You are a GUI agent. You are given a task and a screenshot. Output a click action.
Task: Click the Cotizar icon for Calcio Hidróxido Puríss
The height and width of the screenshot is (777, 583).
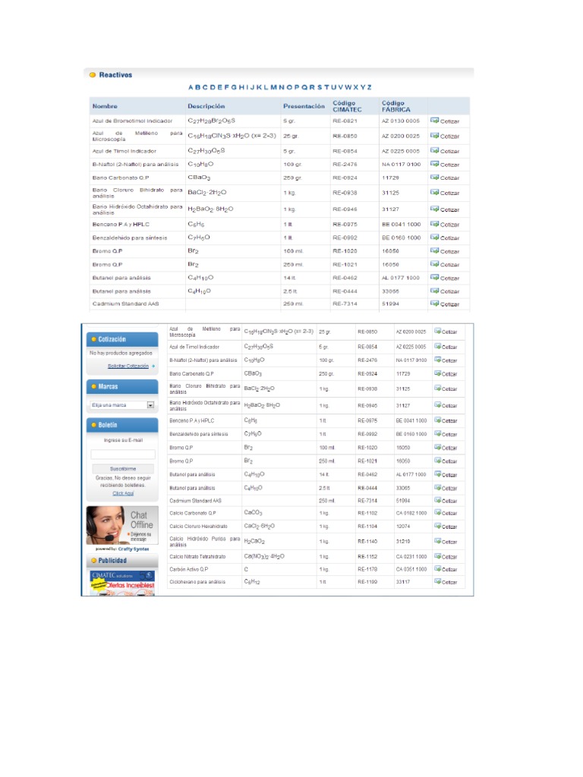(x=438, y=540)
